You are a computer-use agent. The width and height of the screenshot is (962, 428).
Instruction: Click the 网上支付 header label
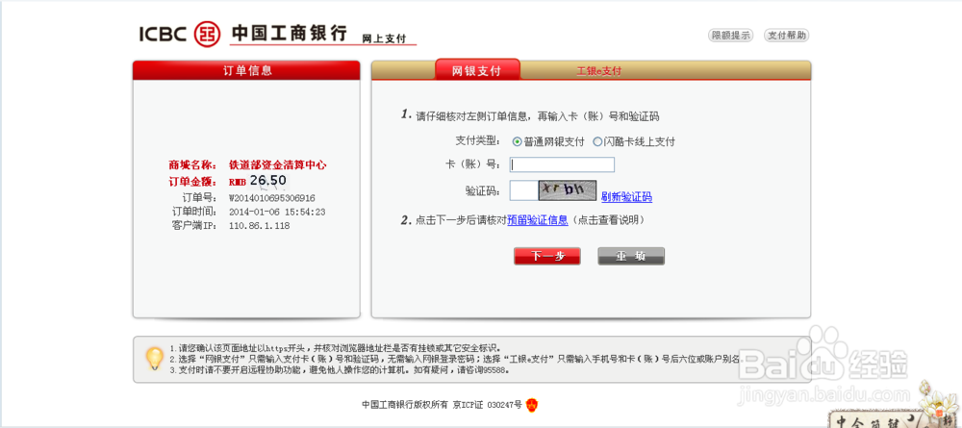(x=384, y=38)
